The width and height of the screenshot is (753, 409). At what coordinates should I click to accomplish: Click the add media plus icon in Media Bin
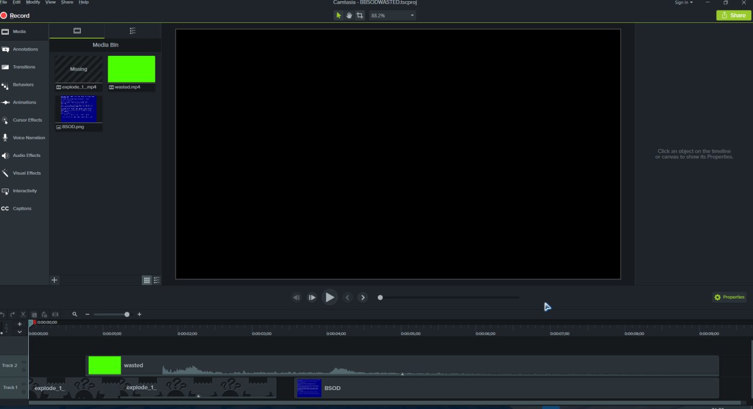tap(55, 280)
